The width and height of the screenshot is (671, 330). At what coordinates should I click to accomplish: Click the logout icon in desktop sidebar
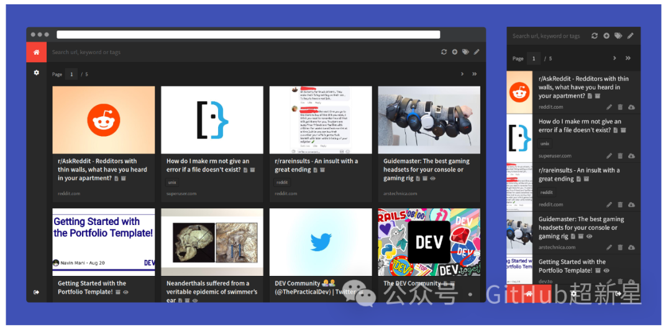point(37,292)
